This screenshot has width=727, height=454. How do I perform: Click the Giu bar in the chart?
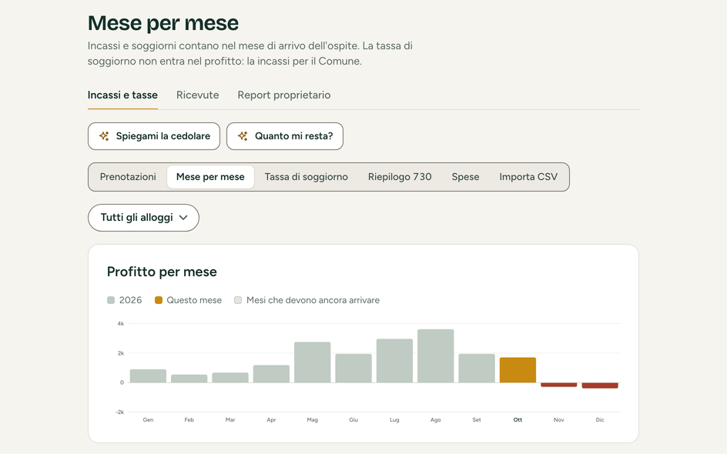pos(353,369)
